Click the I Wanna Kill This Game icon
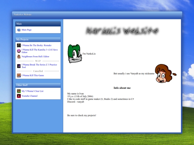Image resolution: width=194 pixels, height=145 pixels. click(x=19, y=75)
